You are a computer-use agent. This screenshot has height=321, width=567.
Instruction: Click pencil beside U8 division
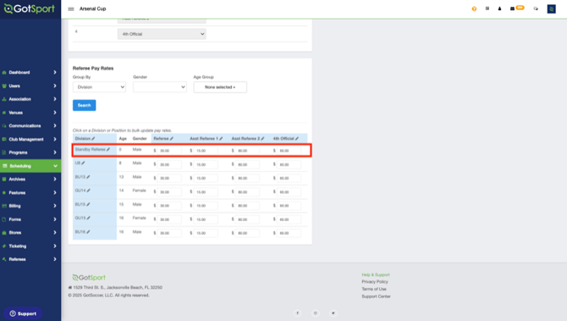pyautogui.click(x=83, y=163)
